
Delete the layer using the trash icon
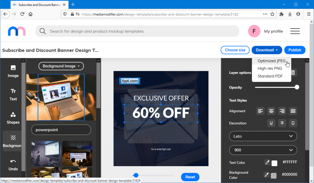[293, 72]
